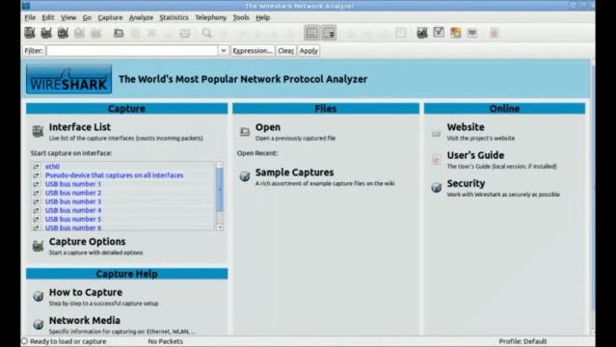616x347 pixels.
Task: Start capture on eth0 interface link
Action: click(52, 166)
